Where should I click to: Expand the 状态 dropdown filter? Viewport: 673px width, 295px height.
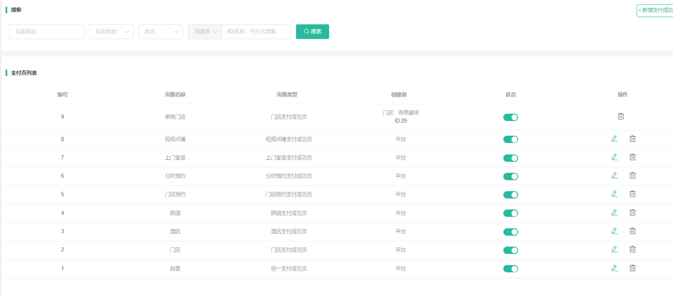click(161, 32)
